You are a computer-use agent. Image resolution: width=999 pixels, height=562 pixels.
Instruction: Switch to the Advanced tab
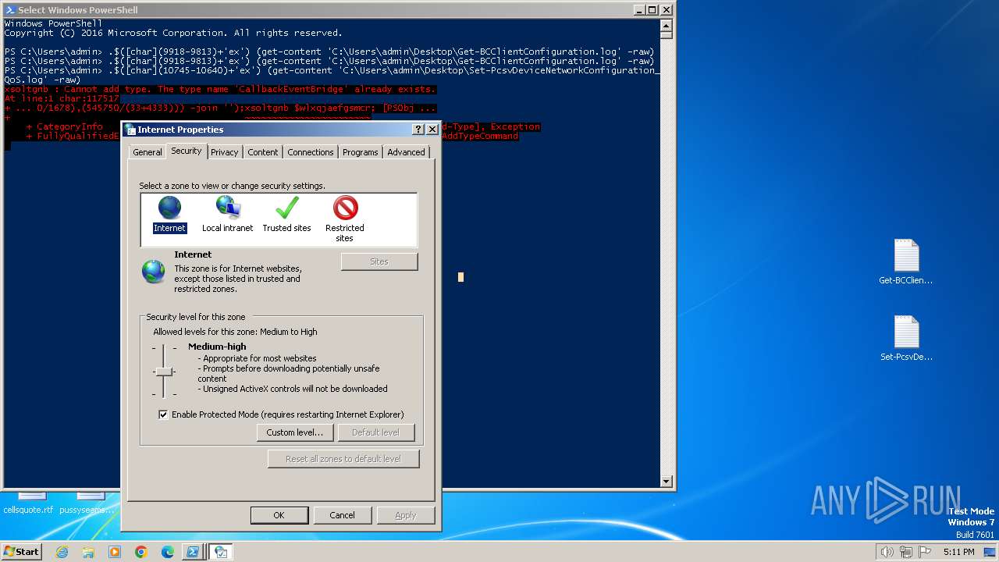point(406,152)
